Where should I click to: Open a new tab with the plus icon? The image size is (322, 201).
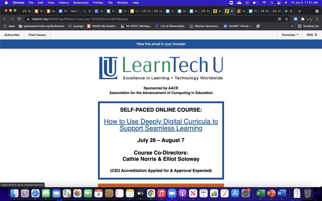(299, 11)
